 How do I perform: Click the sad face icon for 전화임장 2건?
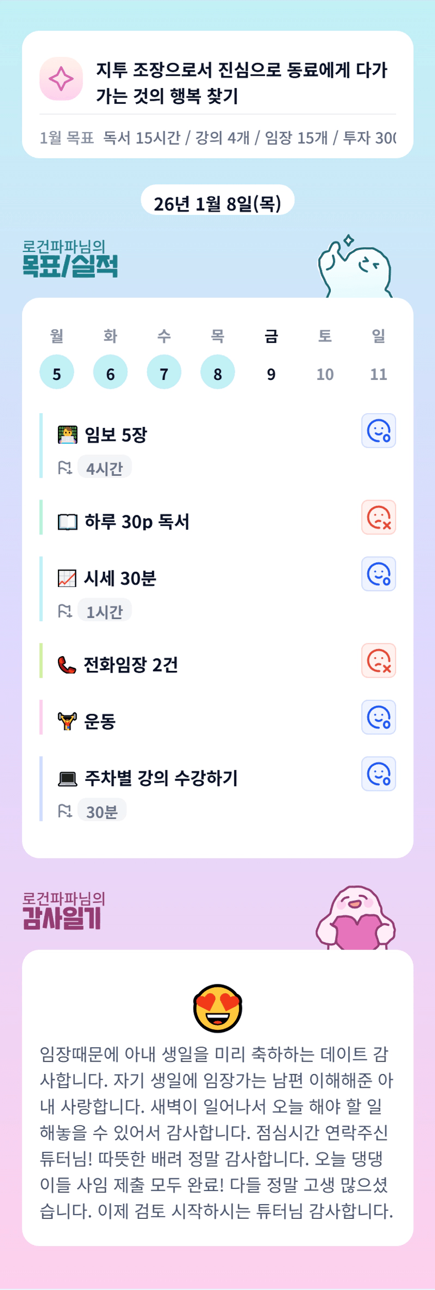coord(378,661)
